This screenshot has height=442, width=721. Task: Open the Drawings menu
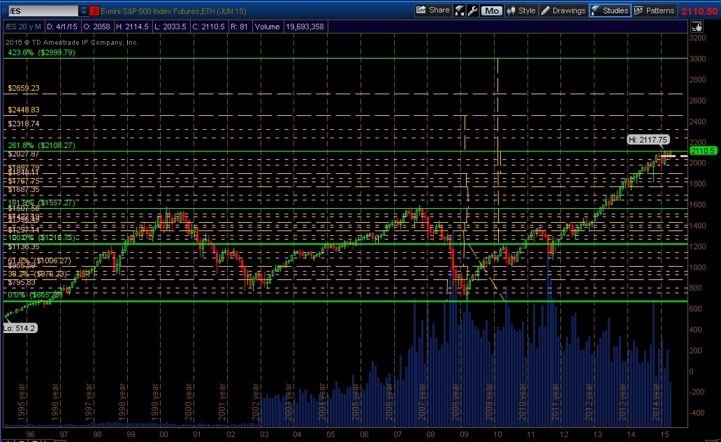tap(563, 10)
